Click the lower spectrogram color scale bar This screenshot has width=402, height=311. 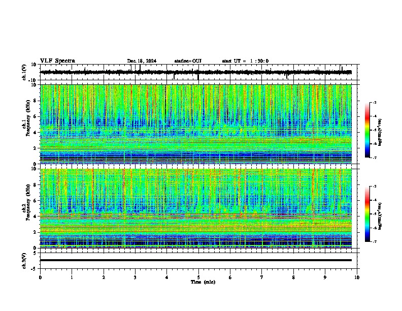(x=367, y=214)
